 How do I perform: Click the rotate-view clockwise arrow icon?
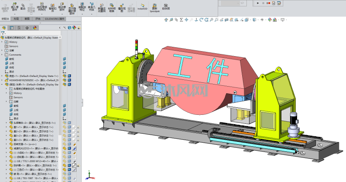tap(201, 20)
